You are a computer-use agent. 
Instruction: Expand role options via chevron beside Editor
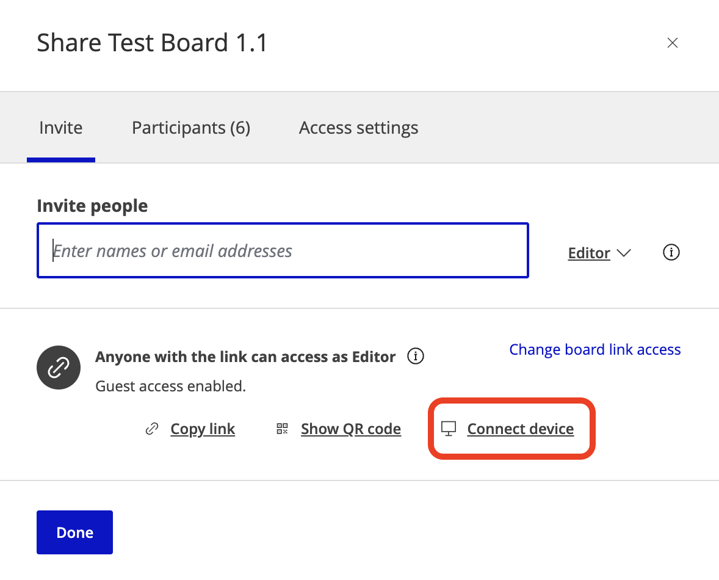624,253
